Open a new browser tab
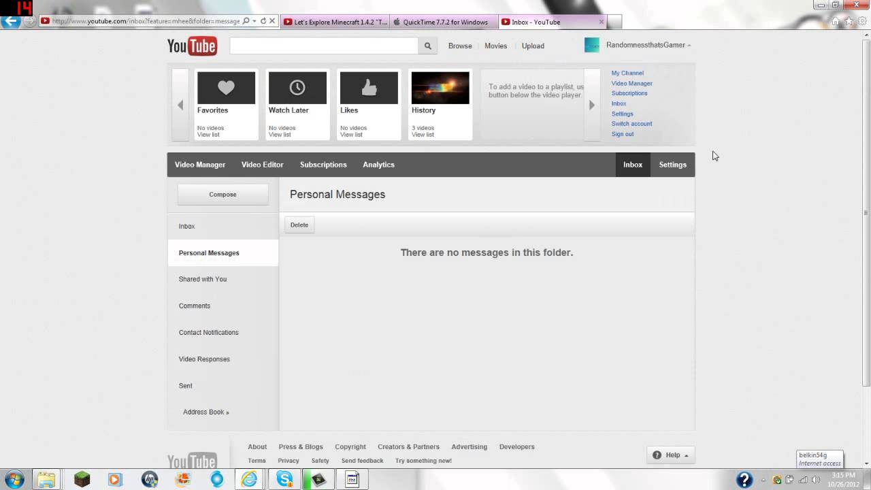Viewport: 871px width, 490px height. [x=614, y=22]
